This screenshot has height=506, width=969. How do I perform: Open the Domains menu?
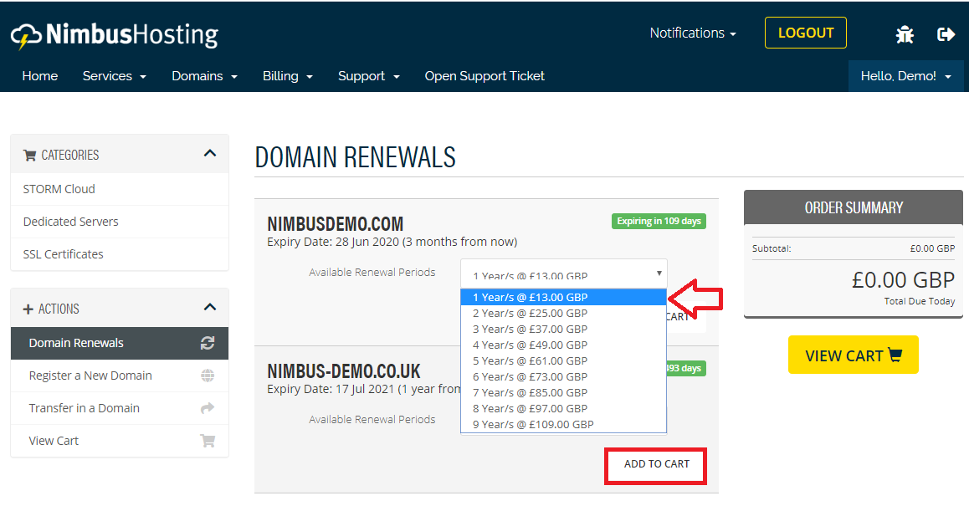(x=204, y=76)
